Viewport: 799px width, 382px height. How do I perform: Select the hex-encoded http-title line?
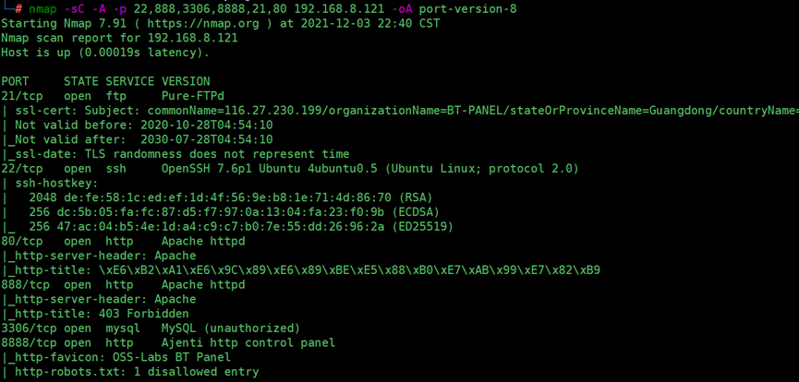[300, 270]
